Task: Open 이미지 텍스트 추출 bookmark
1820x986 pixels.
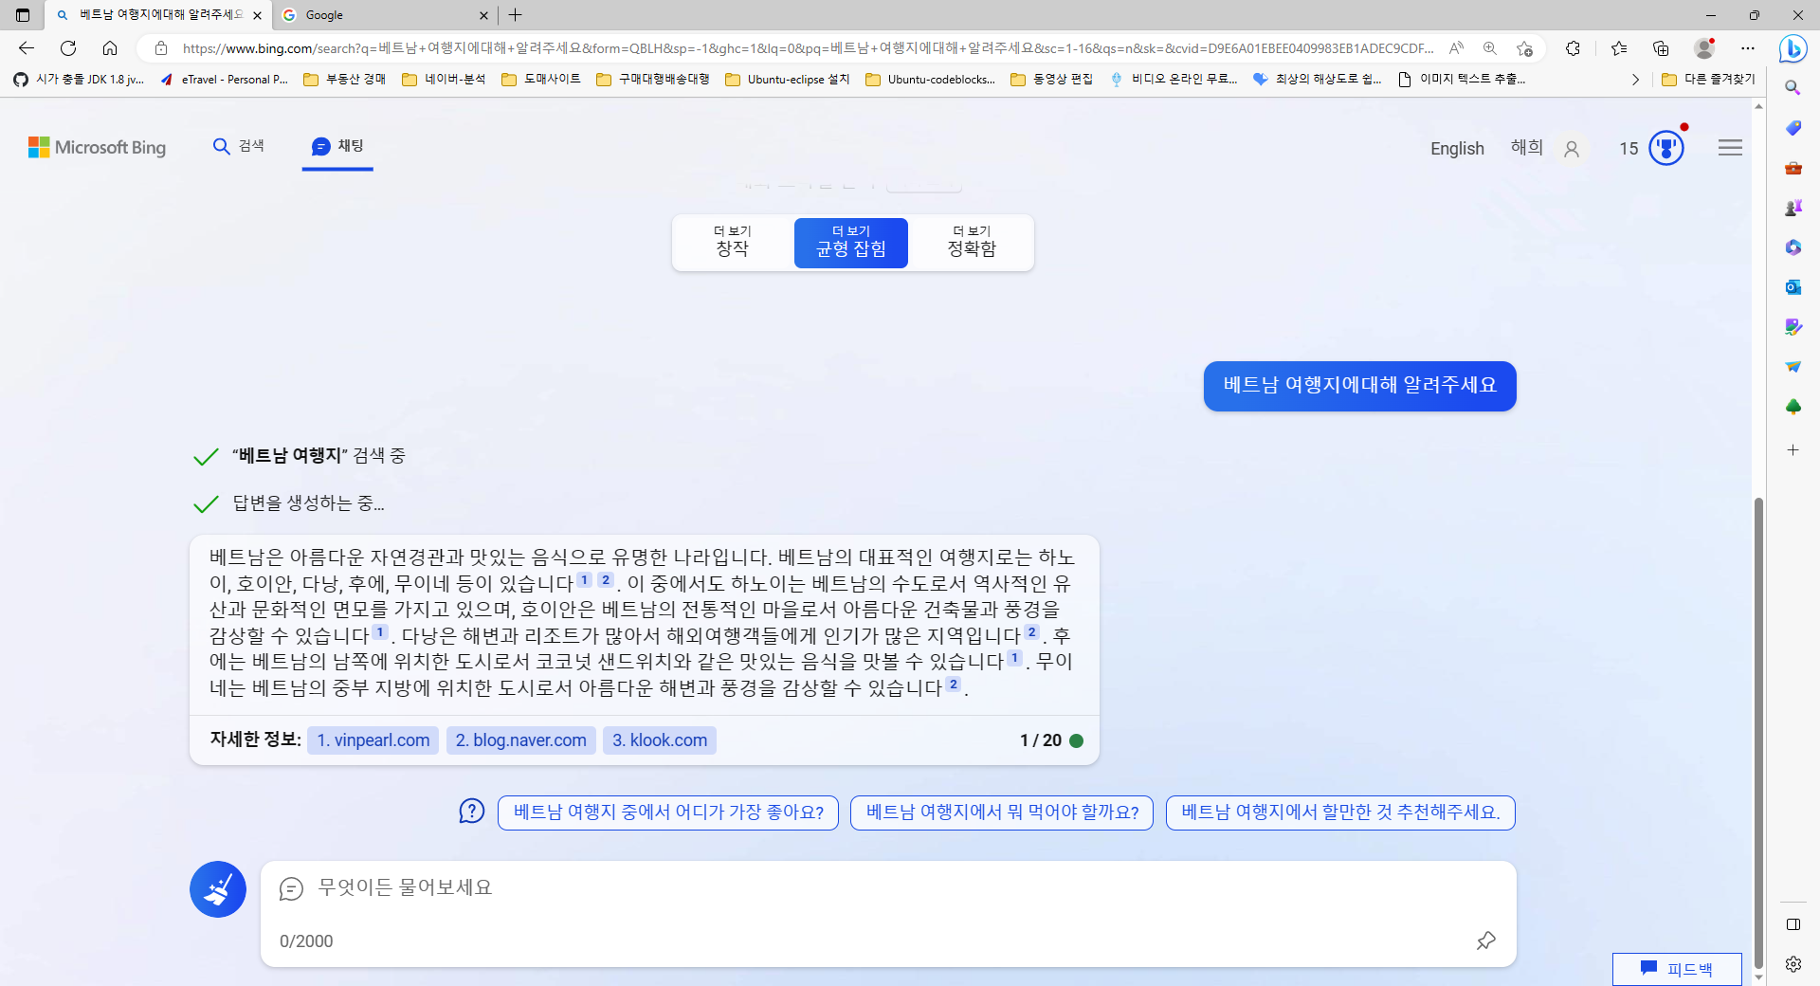Action: pyautogui.click(x=1462, y=80)
